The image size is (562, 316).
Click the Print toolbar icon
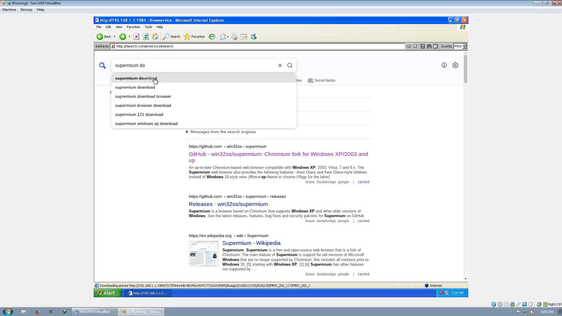tap(234, 37)
